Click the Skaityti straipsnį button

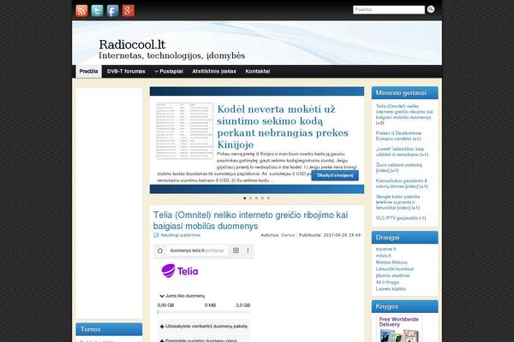335,175
